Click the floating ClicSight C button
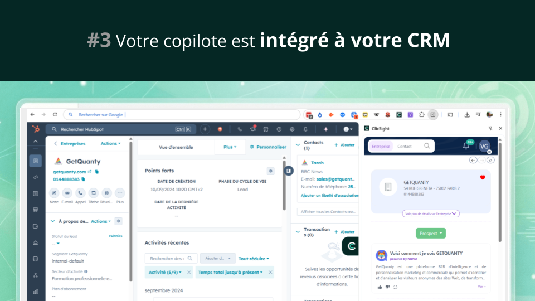The image size is (535, 301). pyautogui.click(x=351, y=246)
